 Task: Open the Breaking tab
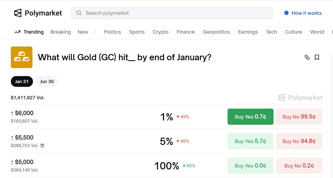[61, 32]
